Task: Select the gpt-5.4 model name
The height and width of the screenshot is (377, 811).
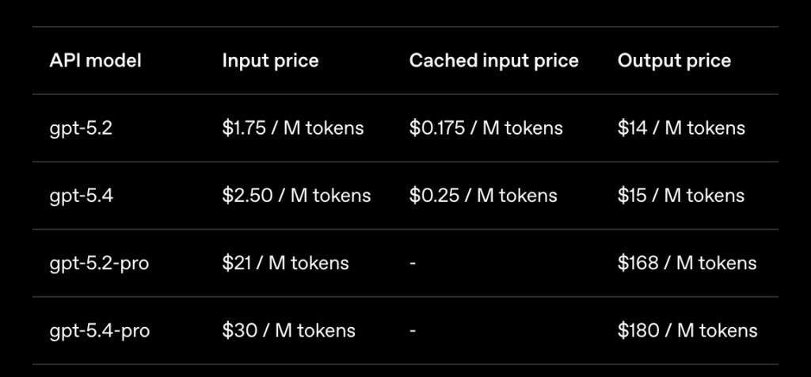Action: click(x=82, y=196)
